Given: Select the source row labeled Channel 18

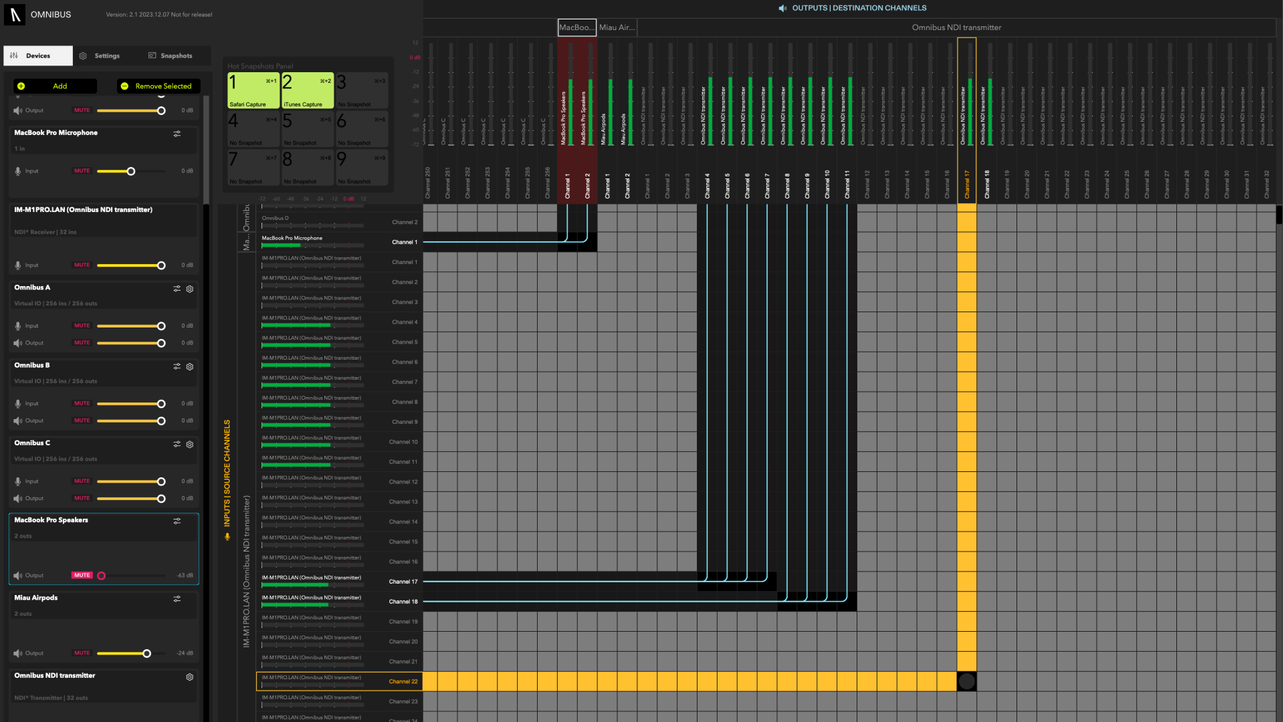Looking at the screenshot, I should (340, 602).
